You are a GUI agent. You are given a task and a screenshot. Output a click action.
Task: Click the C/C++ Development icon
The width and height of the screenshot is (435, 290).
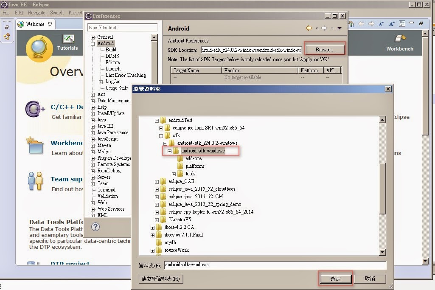35,109
